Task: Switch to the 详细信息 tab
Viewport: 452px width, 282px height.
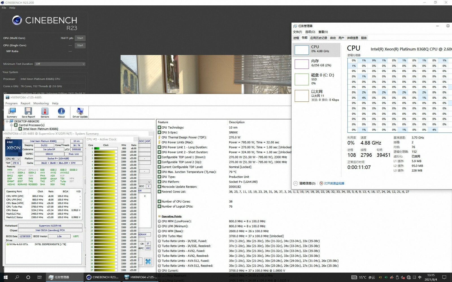Action: pyautogui.click(x=352, y=38)
